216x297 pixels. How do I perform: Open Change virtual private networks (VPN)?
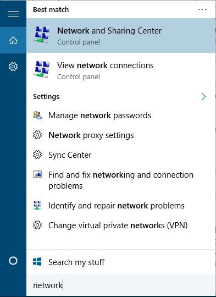121,226
